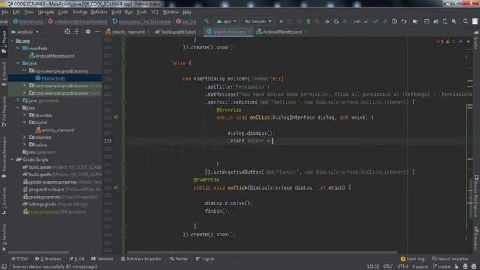Click the rollback undo arrow icon

[x=403, y=22]
